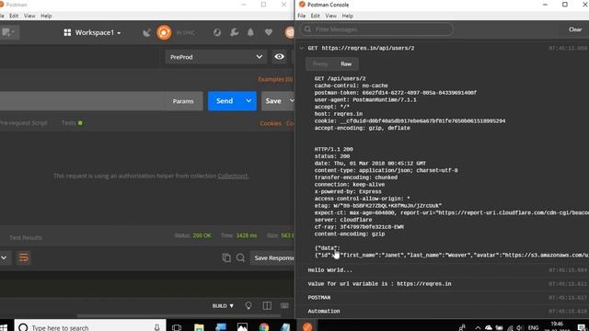Open the Examples (0) link
This screenshot has height=331, width=589.
click(275, 79)
